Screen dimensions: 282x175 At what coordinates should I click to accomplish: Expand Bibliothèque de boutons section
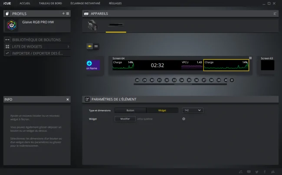(37, 40)
